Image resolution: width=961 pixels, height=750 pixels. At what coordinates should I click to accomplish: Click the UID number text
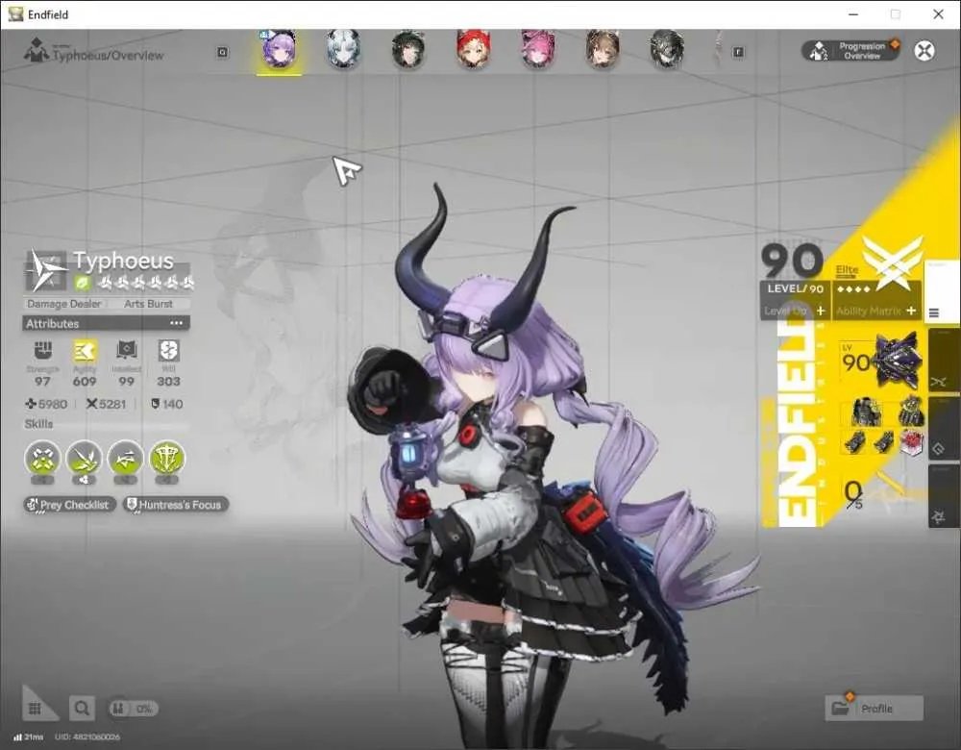tap(87, 737)
